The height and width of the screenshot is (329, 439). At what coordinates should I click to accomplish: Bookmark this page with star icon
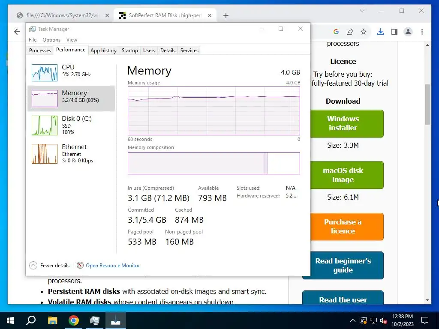point(364,32)
